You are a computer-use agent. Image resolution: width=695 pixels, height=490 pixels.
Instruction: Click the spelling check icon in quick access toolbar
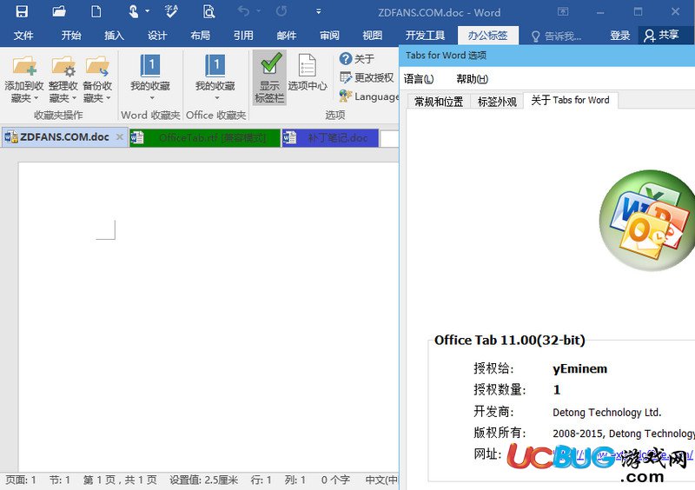tap(171, 11)
